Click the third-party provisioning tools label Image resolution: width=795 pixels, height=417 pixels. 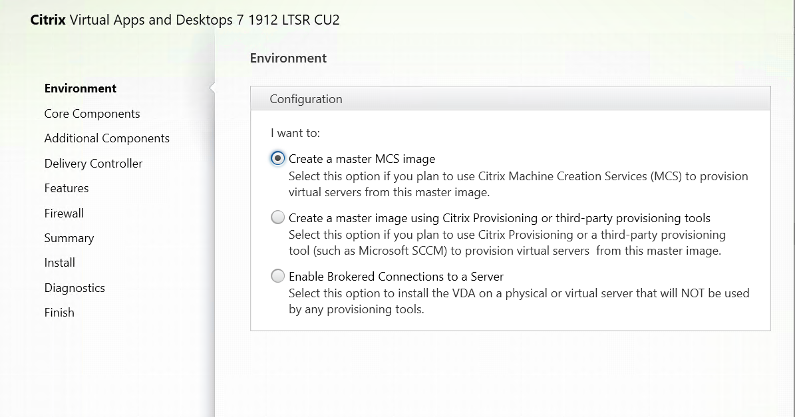(x=499, y=218)
